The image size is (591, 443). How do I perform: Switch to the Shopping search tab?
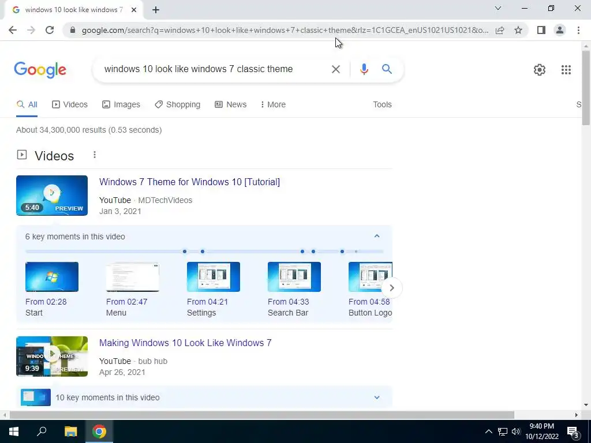click(x=178, y=105)
